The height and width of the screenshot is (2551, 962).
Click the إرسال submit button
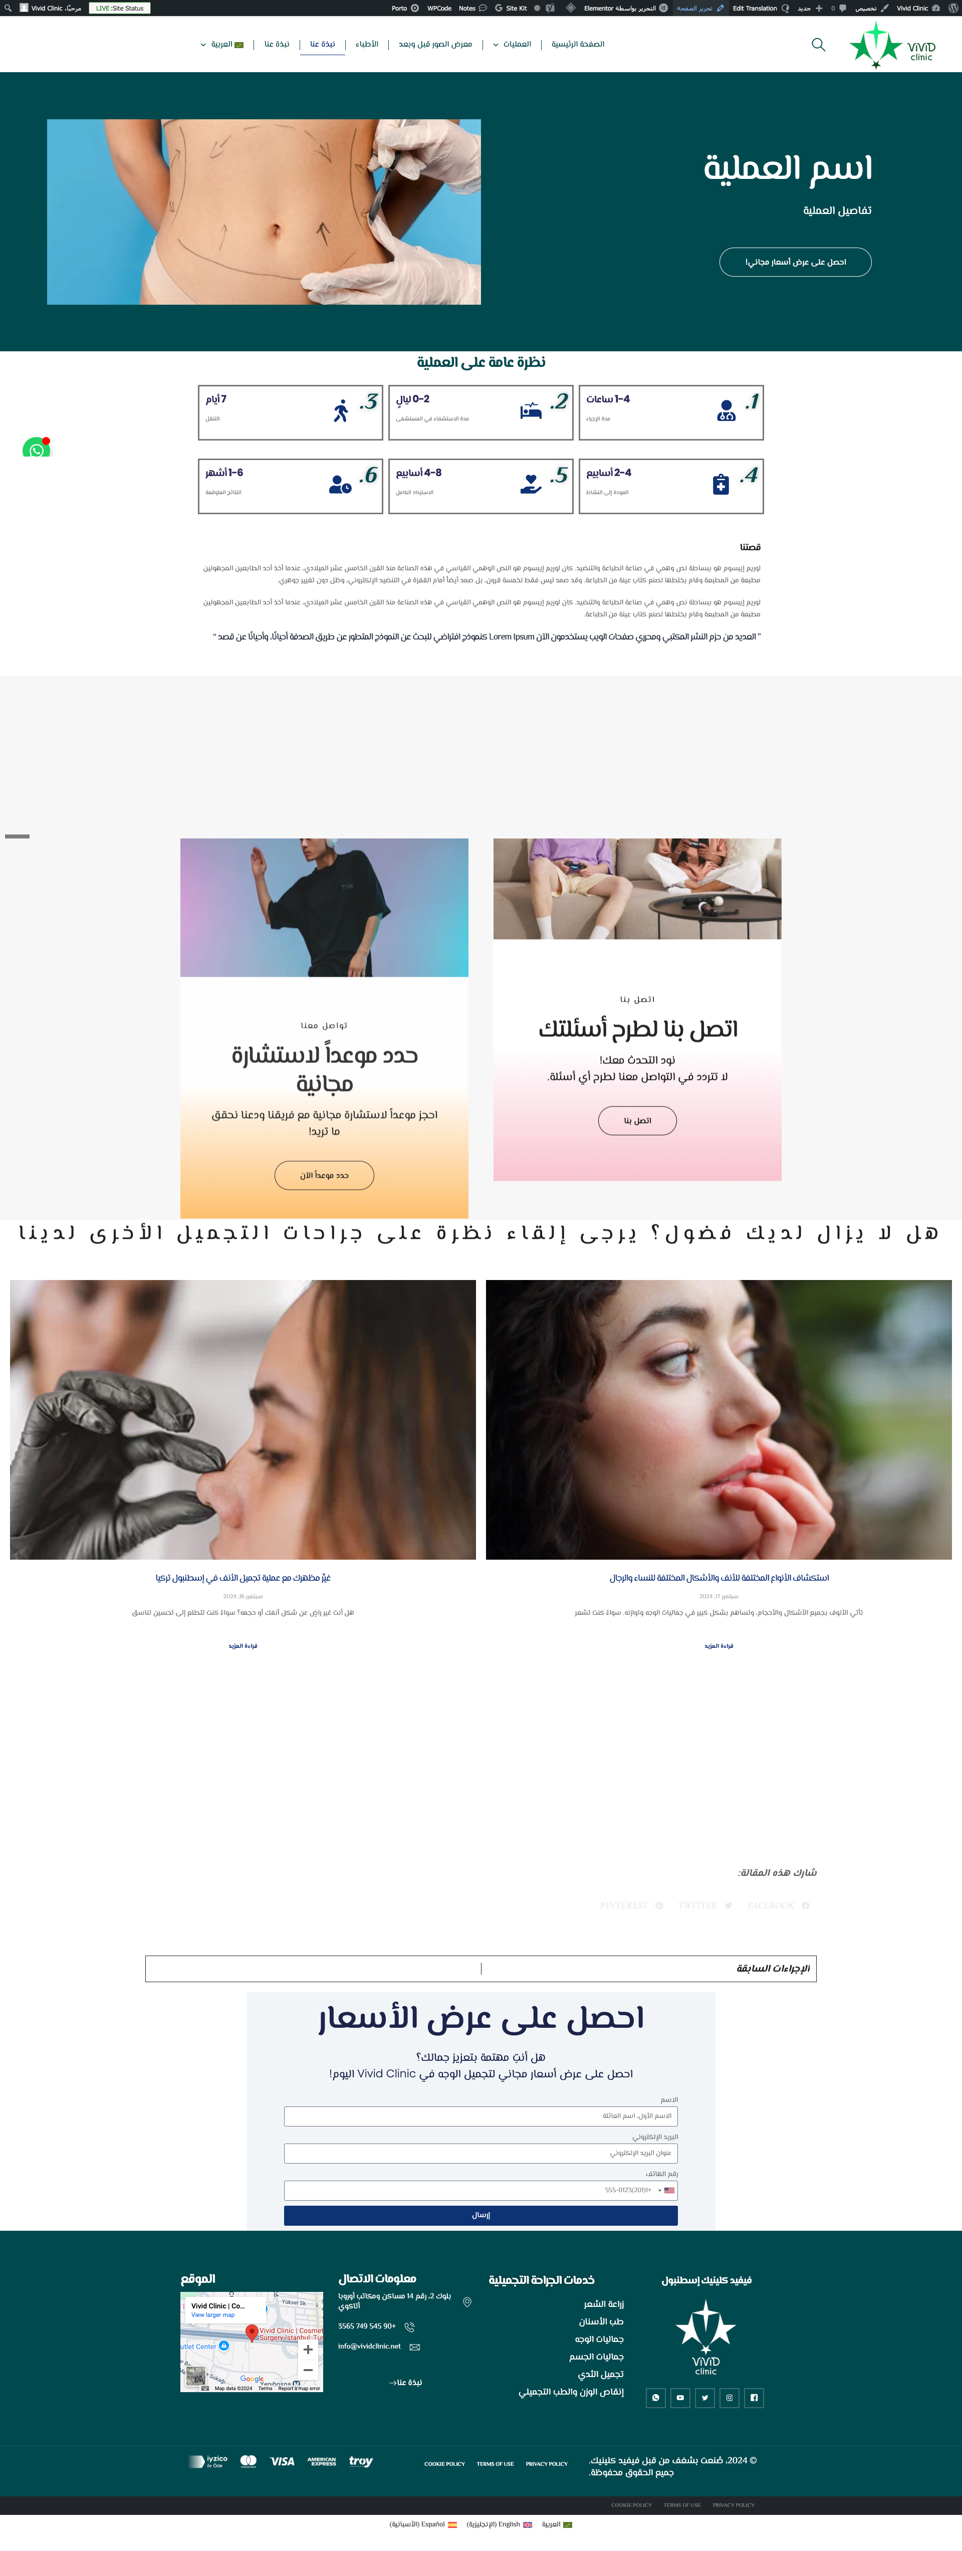point(481,2215)
